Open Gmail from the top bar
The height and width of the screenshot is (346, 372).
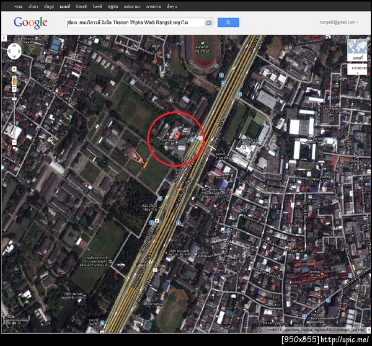coord(81,7)
